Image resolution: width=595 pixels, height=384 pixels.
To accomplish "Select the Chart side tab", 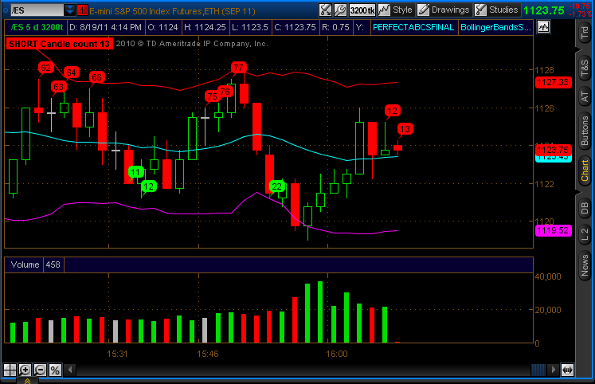I will pyautogui.click(x=585, y=170).
